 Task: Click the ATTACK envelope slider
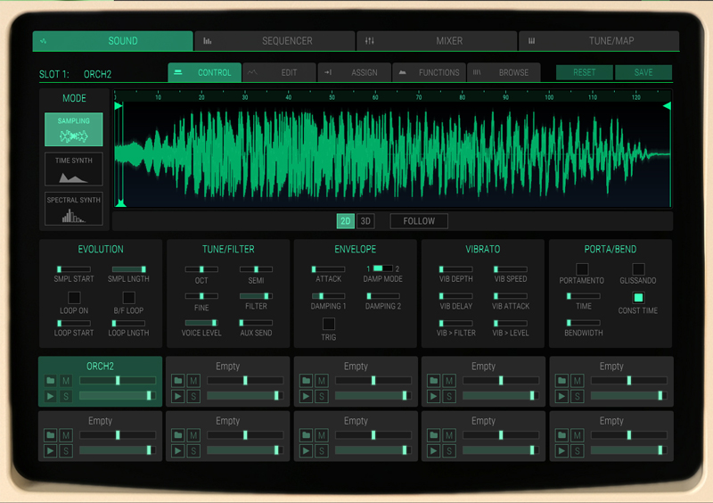click(328, 269)
